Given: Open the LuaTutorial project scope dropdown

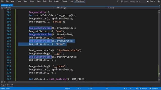Looking at the screenshot, I should coord(27,8).
